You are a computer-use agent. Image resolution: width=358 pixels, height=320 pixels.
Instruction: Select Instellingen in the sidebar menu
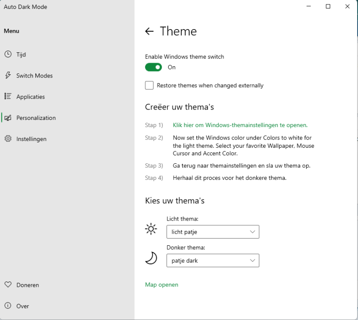tap(31, 139)
